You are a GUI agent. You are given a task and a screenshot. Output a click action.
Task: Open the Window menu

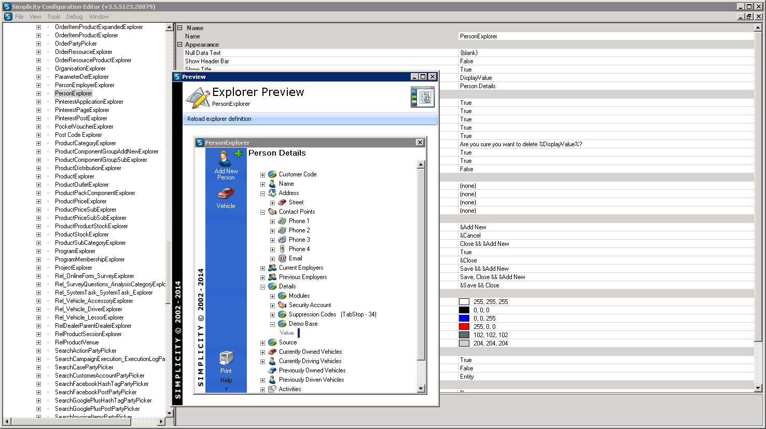coord(99,17)
